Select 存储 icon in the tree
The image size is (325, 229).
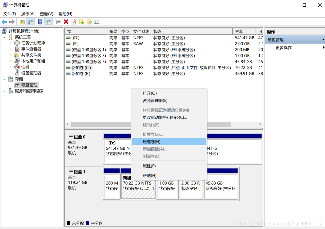(11, 79)
